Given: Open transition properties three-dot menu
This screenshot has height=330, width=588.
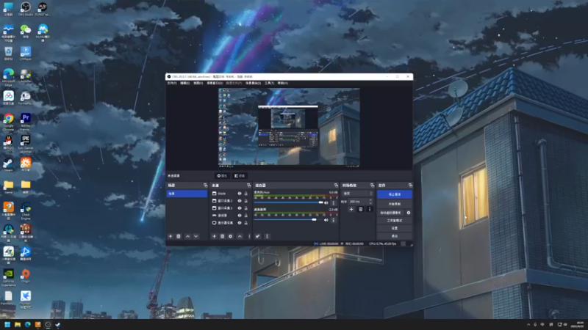Looking at the screenshot, I should 370,209.
